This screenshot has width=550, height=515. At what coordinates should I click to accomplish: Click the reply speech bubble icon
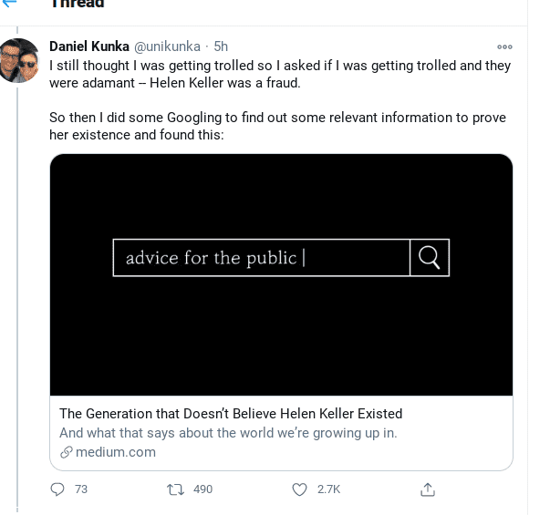(x=58, y=489)
